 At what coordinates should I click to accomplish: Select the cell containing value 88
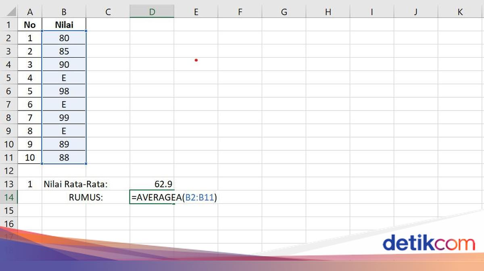coord(64,157)
